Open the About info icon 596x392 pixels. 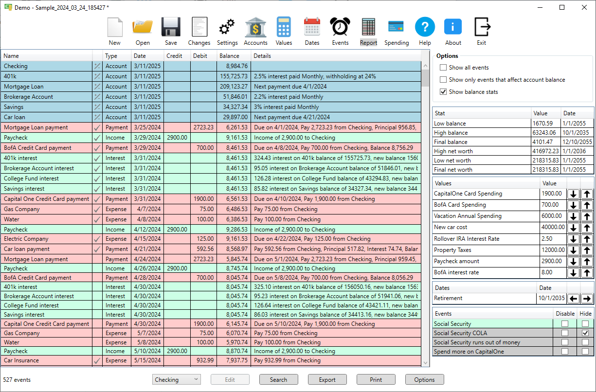(453, 31)
